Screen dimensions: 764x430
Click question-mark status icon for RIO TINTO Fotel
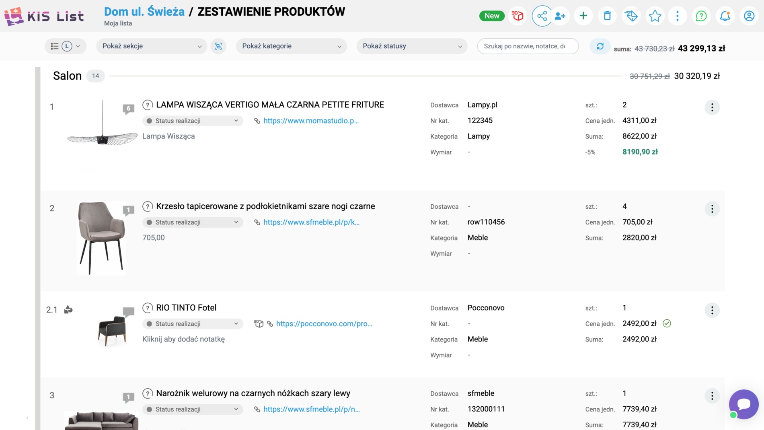point(148,308)
